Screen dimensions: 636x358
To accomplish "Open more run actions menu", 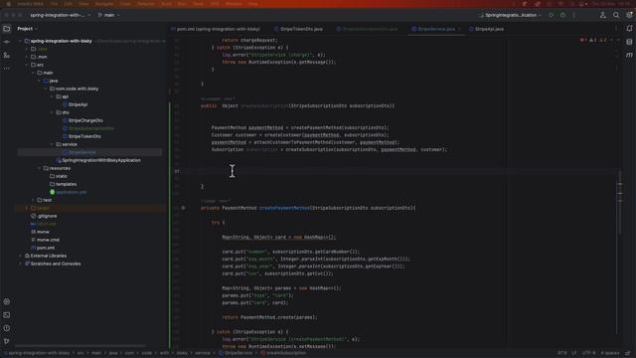I will [574, 15].
